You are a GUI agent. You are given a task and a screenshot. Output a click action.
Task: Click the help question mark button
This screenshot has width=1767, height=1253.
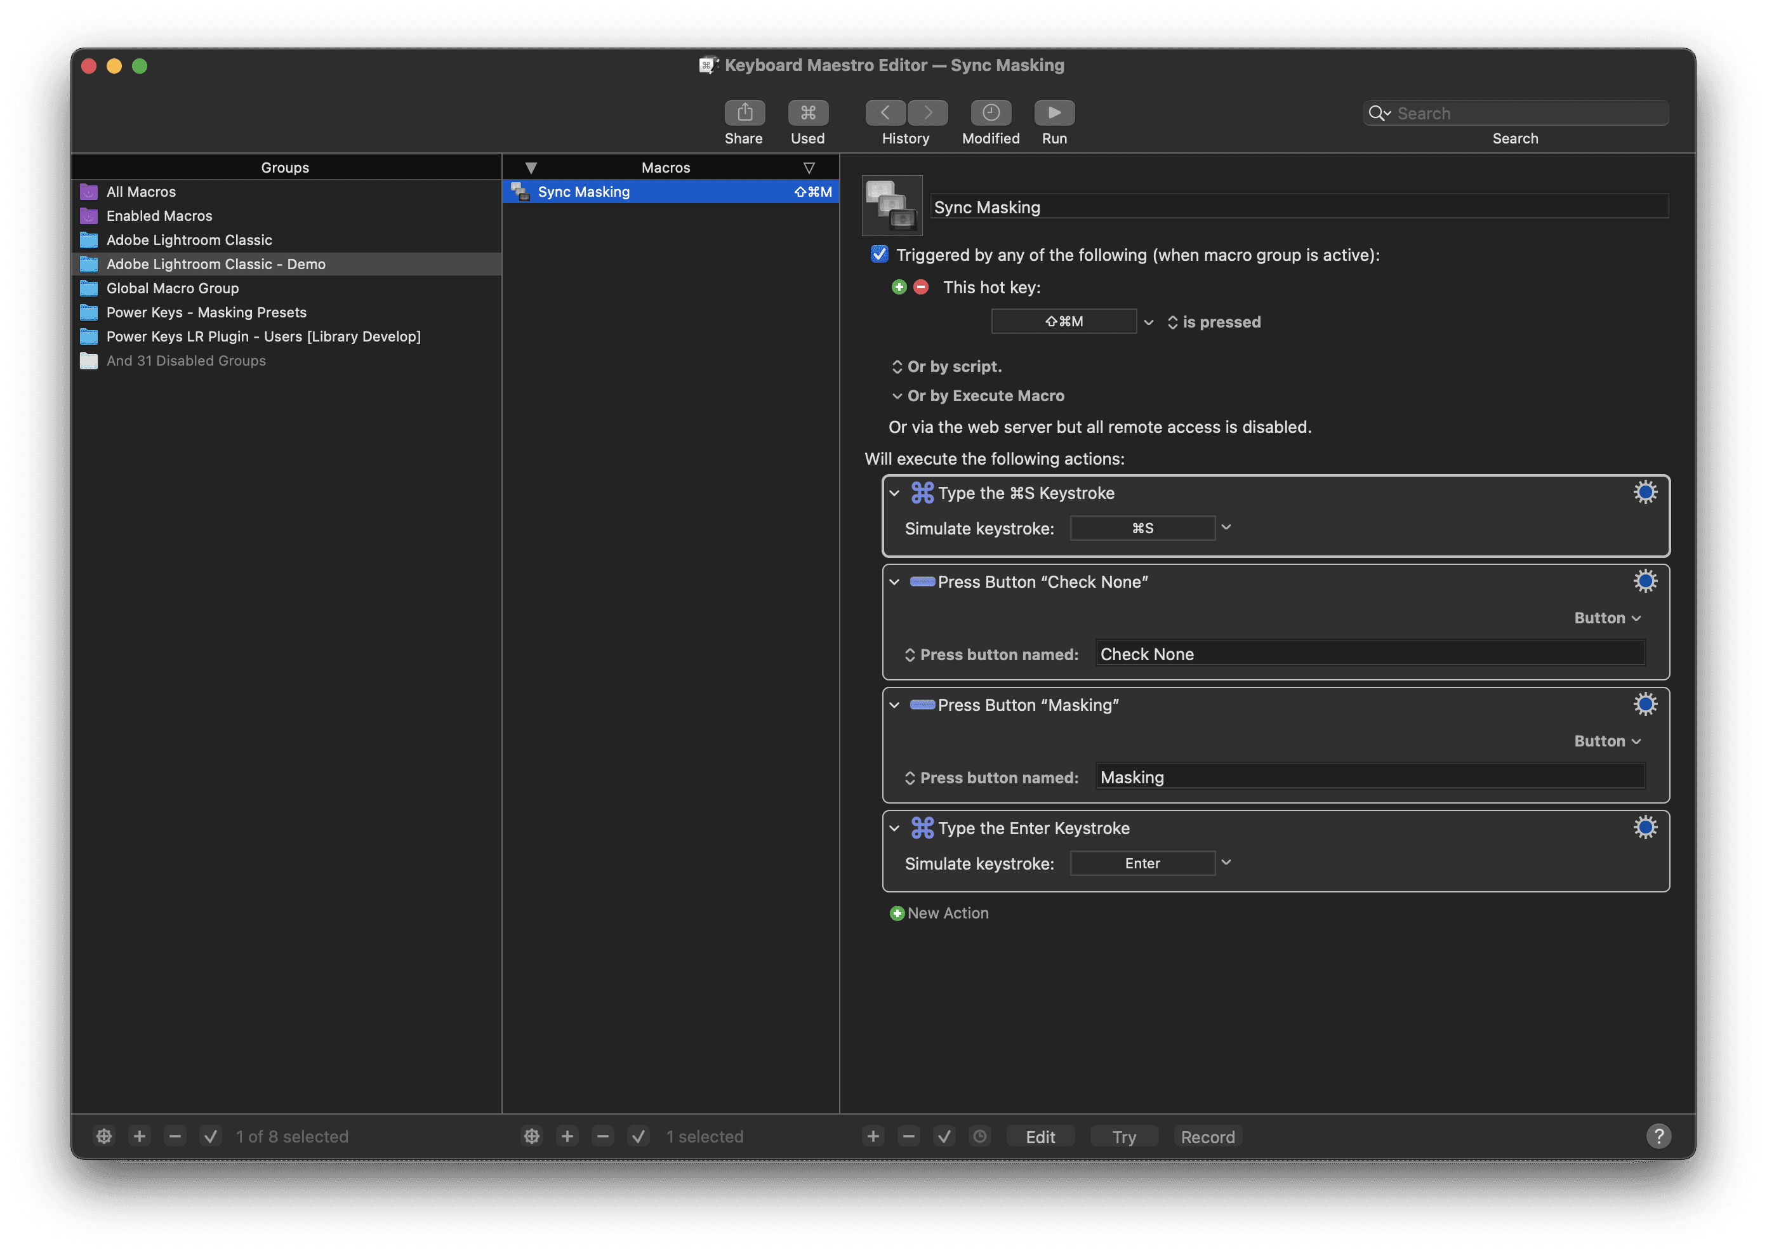[x=1658, y=1136]
